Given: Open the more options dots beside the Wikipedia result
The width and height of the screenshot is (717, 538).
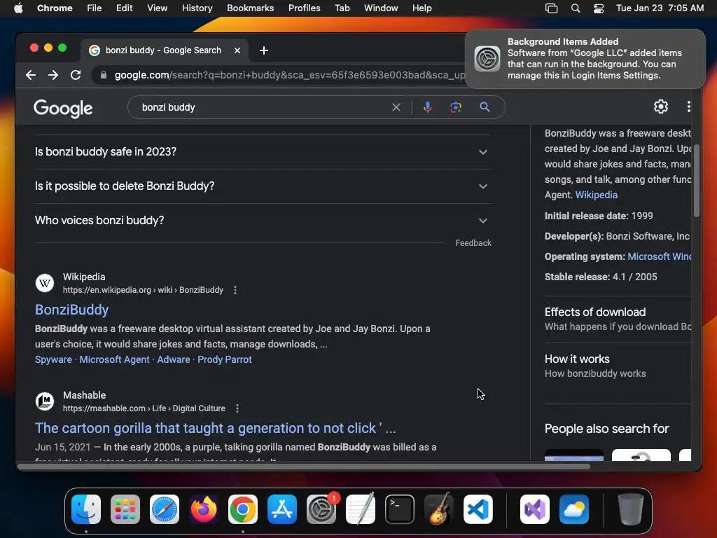Looking at the screenshot, I should pos(235,290).
